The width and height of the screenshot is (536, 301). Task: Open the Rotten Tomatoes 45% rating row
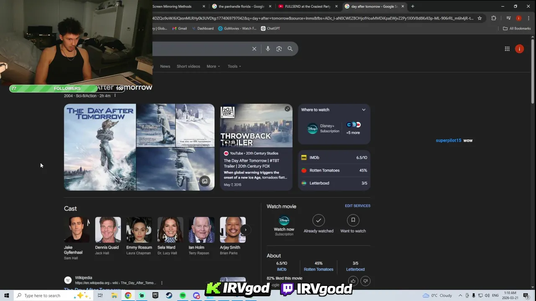point(334,171)
